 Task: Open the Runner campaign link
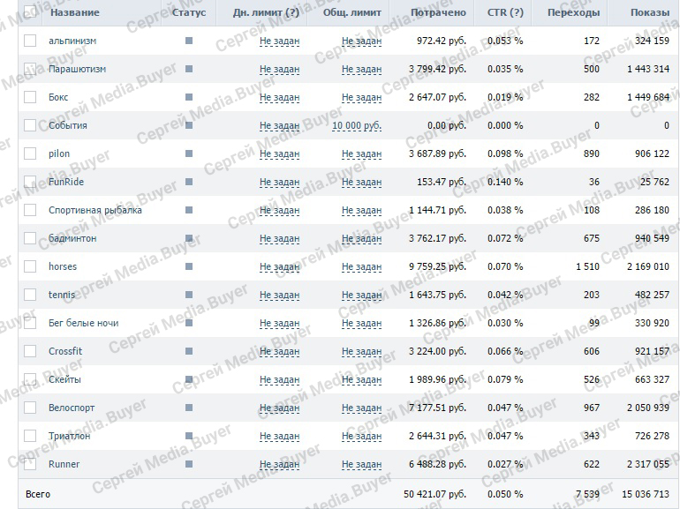[x=64, y=464]
